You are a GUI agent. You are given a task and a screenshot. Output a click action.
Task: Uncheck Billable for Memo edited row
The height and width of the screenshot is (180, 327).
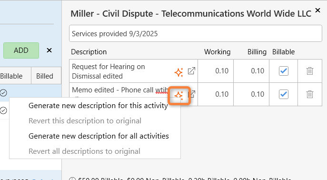[x=283, y=94]
